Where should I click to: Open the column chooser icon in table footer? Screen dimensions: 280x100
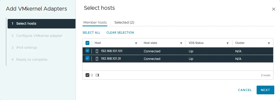97,75
